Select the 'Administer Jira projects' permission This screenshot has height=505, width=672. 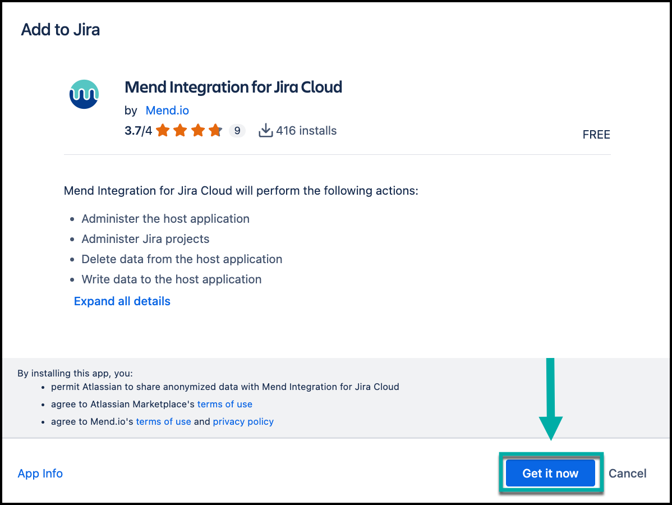[x=145, y=239]
